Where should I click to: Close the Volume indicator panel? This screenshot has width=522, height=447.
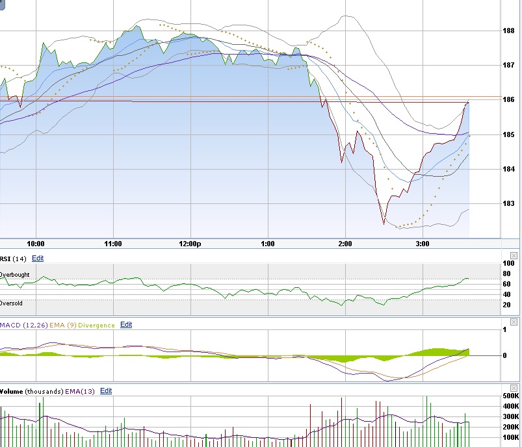coord(513,388)
